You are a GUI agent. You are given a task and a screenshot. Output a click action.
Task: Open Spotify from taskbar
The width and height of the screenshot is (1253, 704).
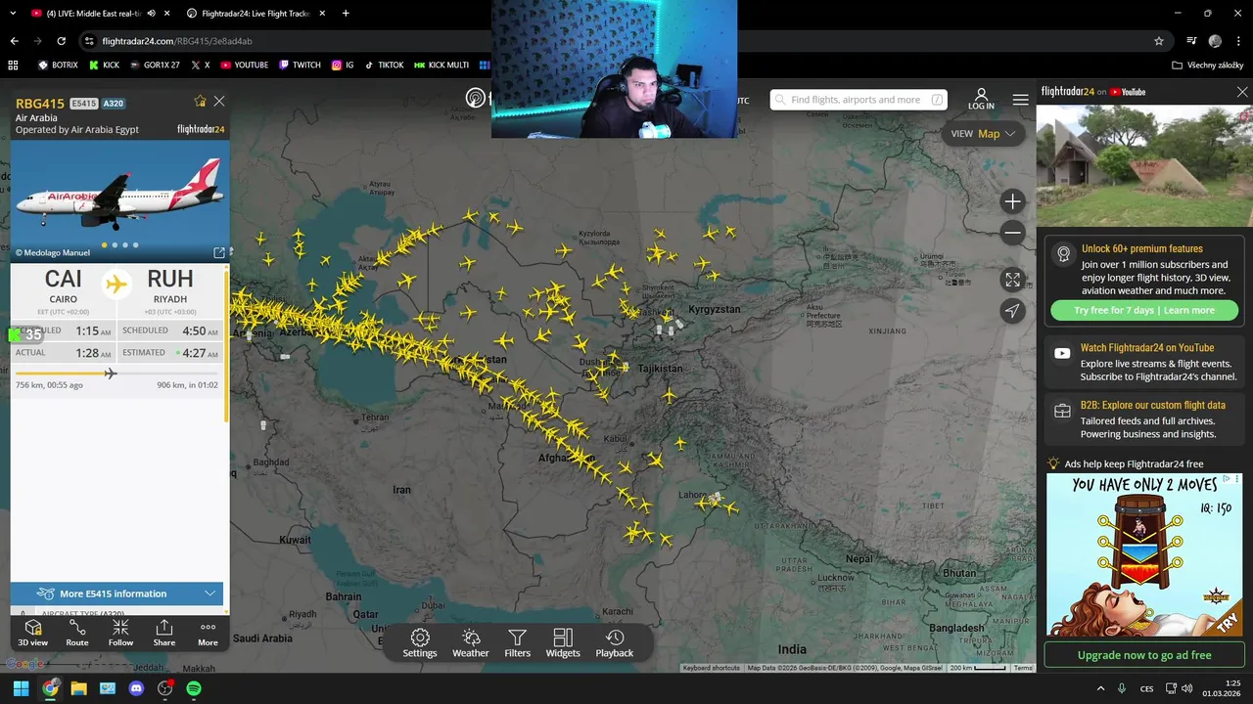[x=194, y=688]
